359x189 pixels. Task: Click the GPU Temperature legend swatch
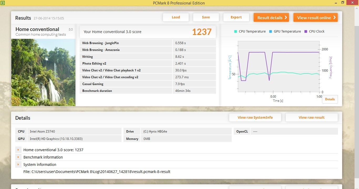pyautogui.click(x=271, y=31)
